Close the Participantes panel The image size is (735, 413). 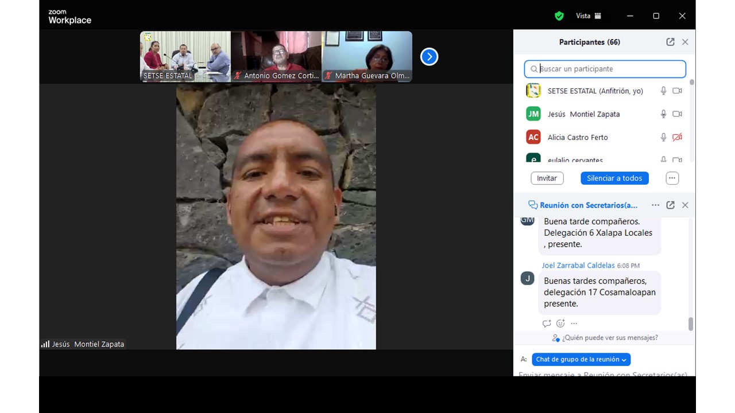click(685, 42)
